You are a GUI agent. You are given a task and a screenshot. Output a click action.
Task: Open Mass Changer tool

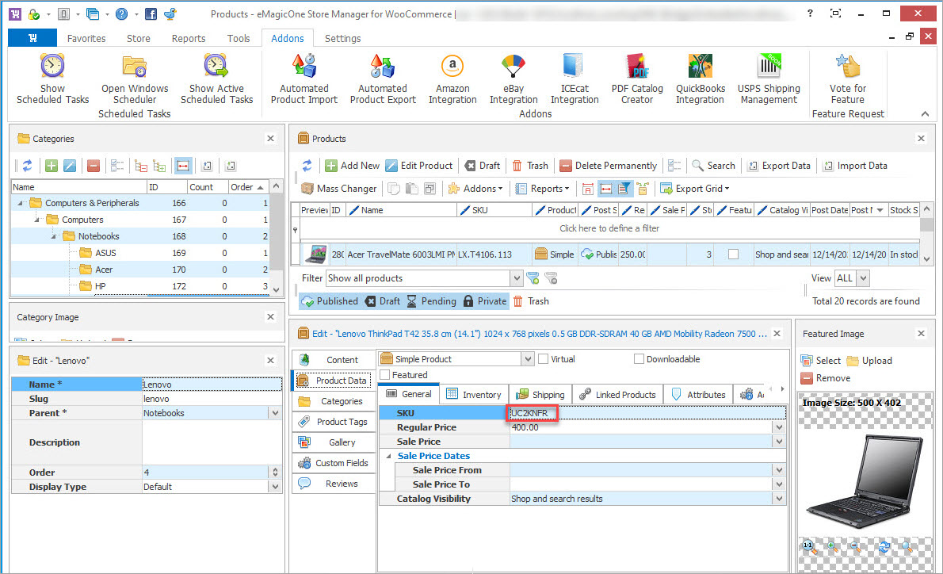[338, 189]
